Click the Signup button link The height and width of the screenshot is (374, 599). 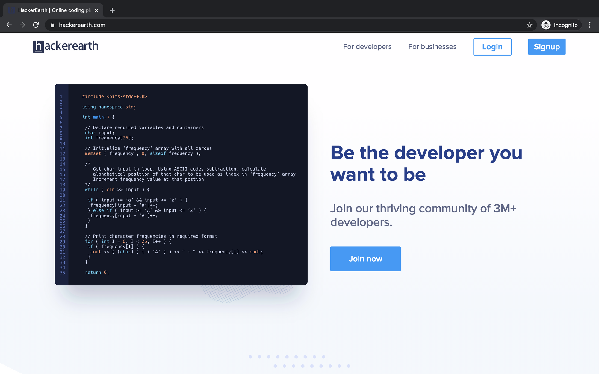(547, 47)
